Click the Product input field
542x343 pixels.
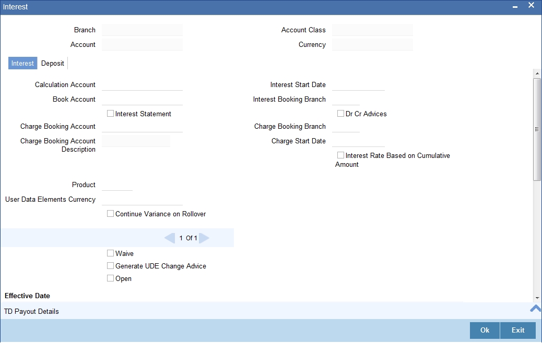pos(117,185)
